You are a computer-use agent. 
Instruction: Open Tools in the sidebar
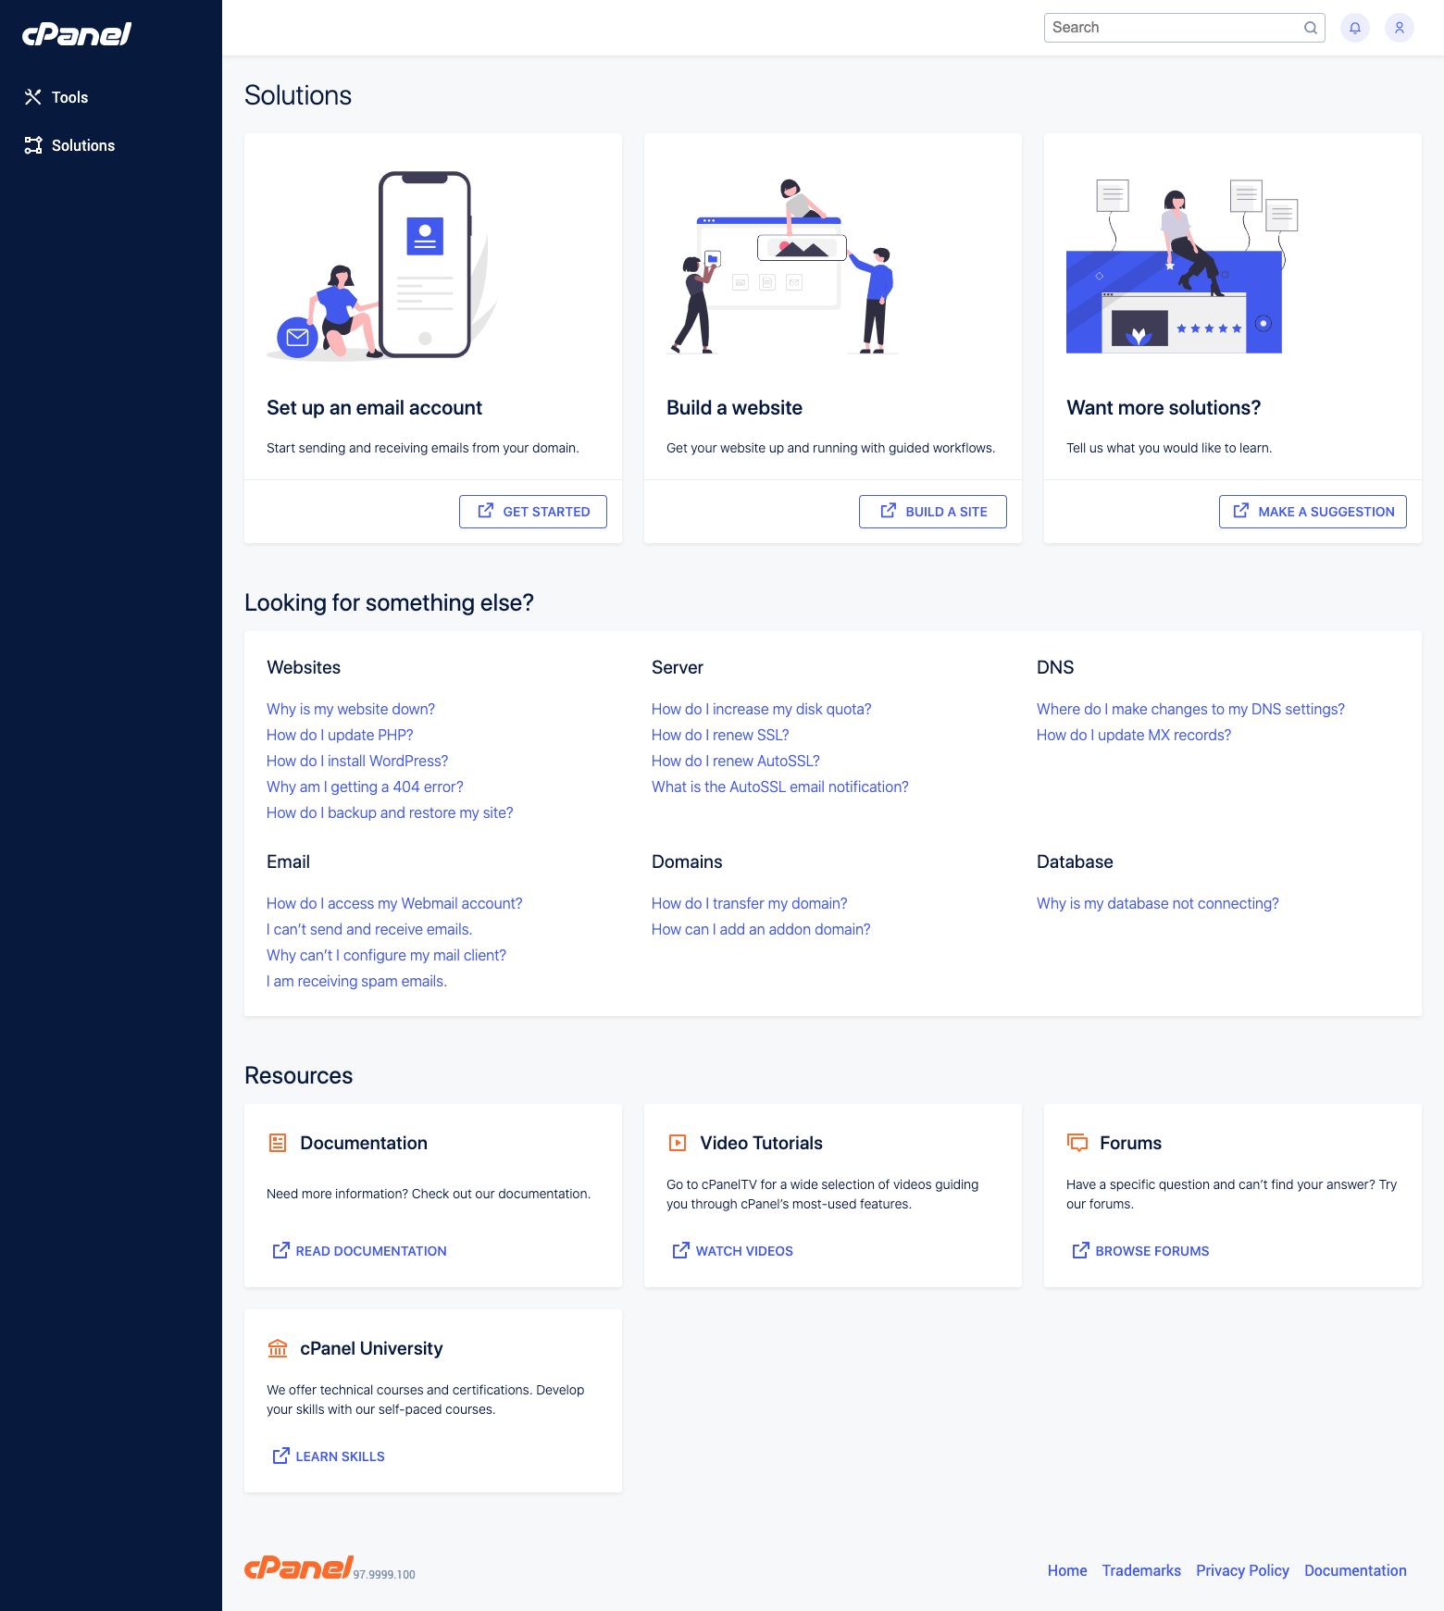click(x=69, y=97)
